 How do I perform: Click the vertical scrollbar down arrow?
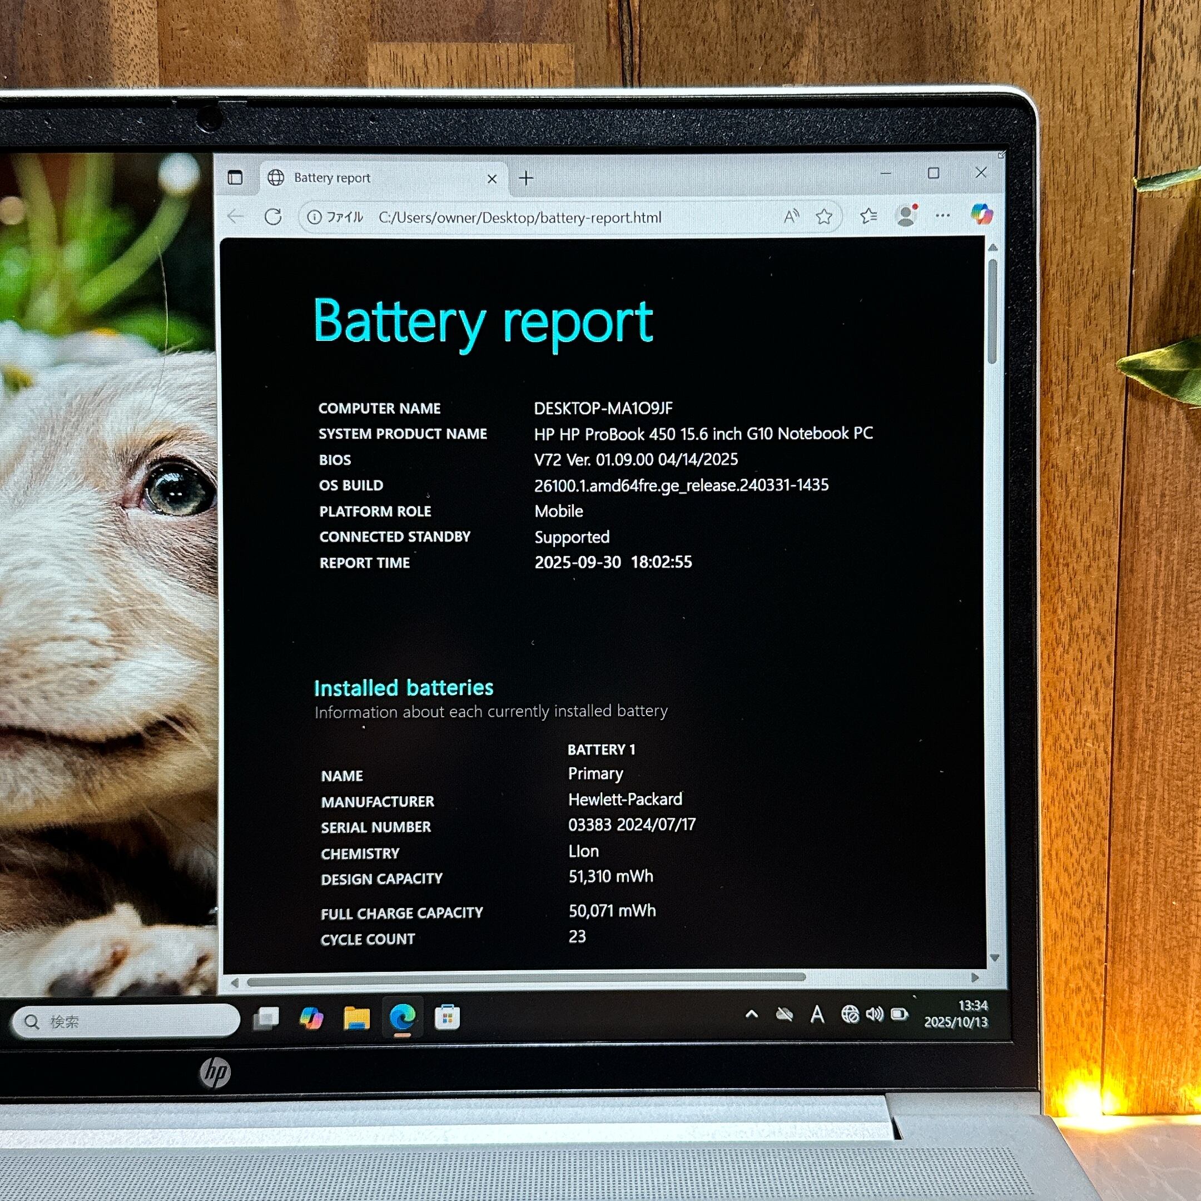tap(994, 958)
